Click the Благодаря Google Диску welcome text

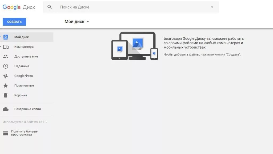tap(203, 43)
